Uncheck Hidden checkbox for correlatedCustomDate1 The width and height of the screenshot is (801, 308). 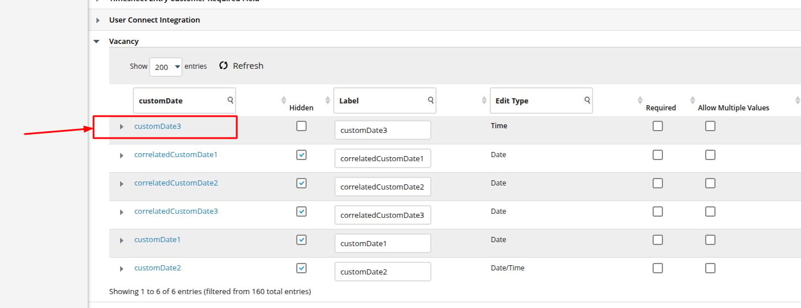pos(301,155)
